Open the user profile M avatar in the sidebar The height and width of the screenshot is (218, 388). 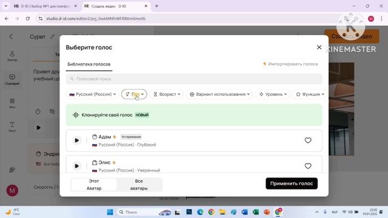pyautogui.click(x=12, y=191)
